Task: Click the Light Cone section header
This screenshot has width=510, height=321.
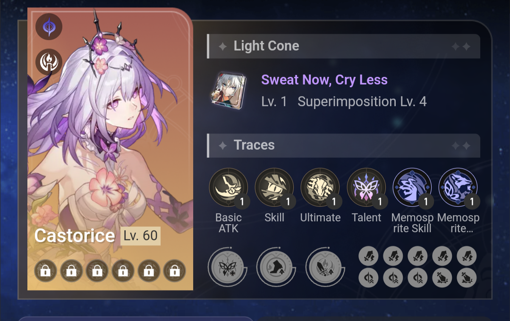Action: point(343,46)
